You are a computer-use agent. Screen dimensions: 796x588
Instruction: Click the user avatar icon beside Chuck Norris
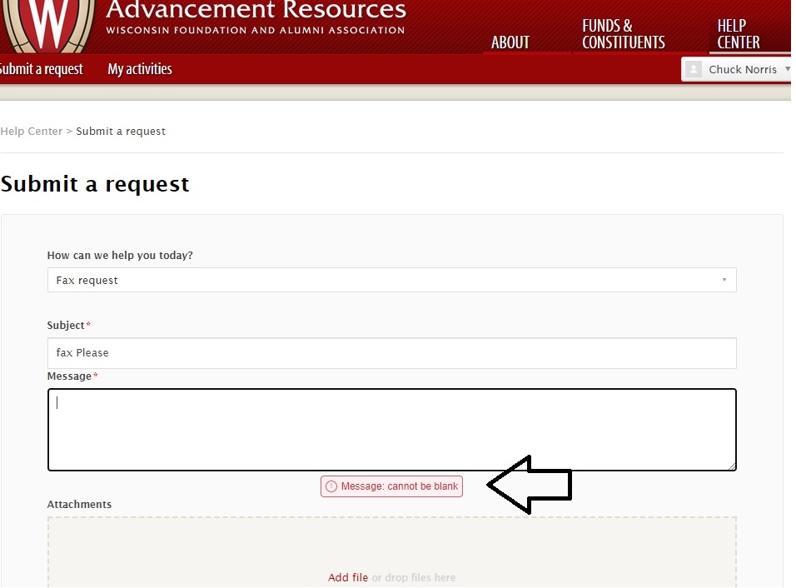point(694,70)
